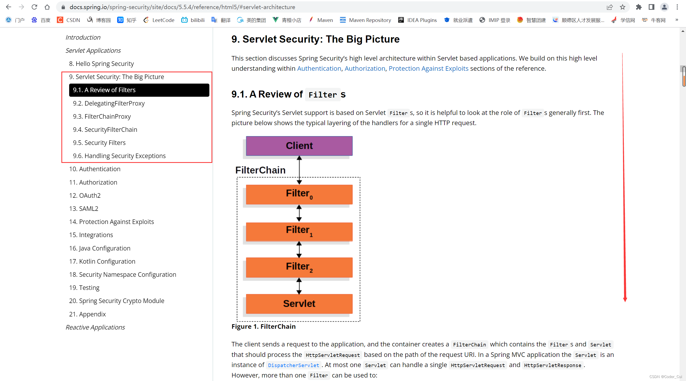Go to the browser home page
This screenshot has width=686, height=381.
click(x=47, y=7)
